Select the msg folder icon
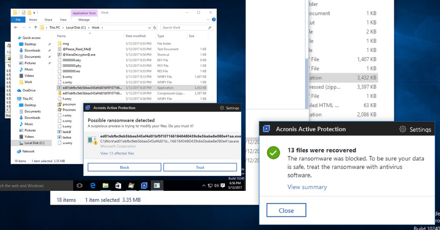 point(59,44)
